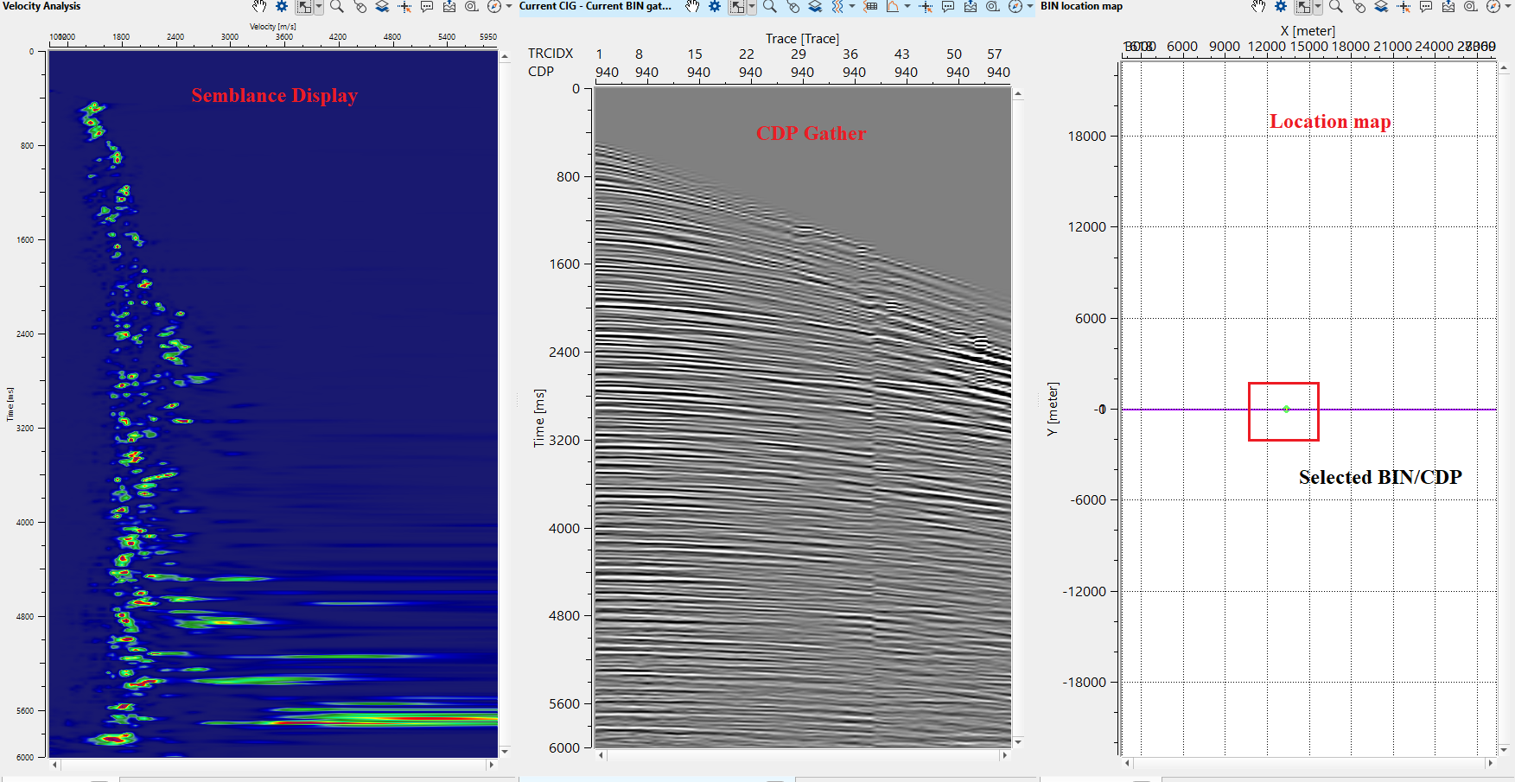Expand the wiggle display dropdown arrow

click(x=852, y=7)
